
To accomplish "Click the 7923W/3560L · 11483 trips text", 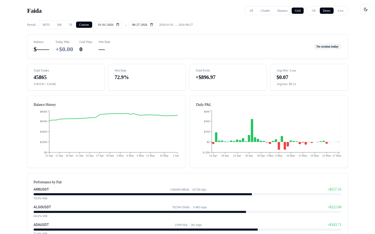I will pos(189,207).
